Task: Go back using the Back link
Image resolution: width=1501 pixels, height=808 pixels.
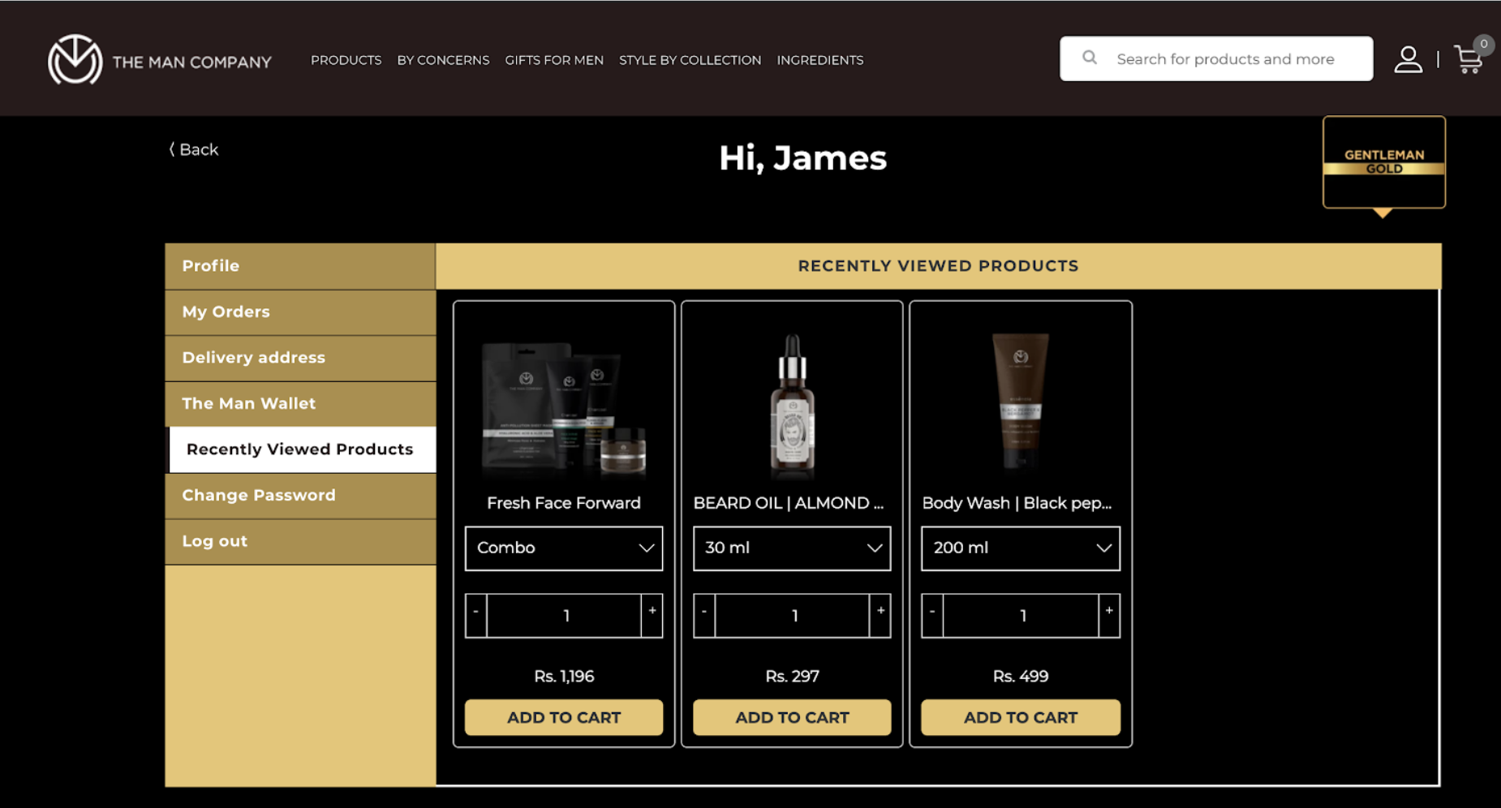Action: (x=193, y=149)
